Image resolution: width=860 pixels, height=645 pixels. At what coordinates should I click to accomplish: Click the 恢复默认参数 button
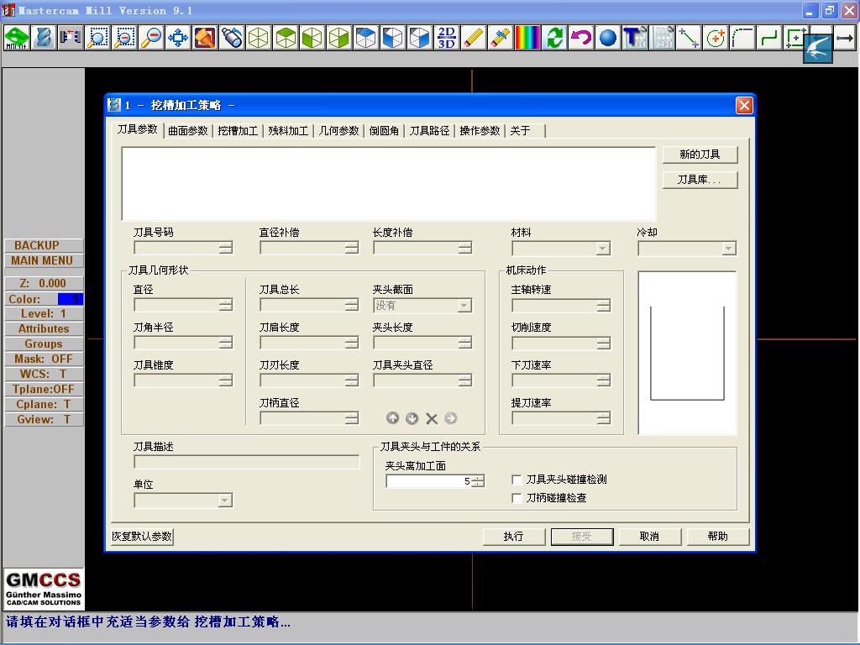point(142,537)
